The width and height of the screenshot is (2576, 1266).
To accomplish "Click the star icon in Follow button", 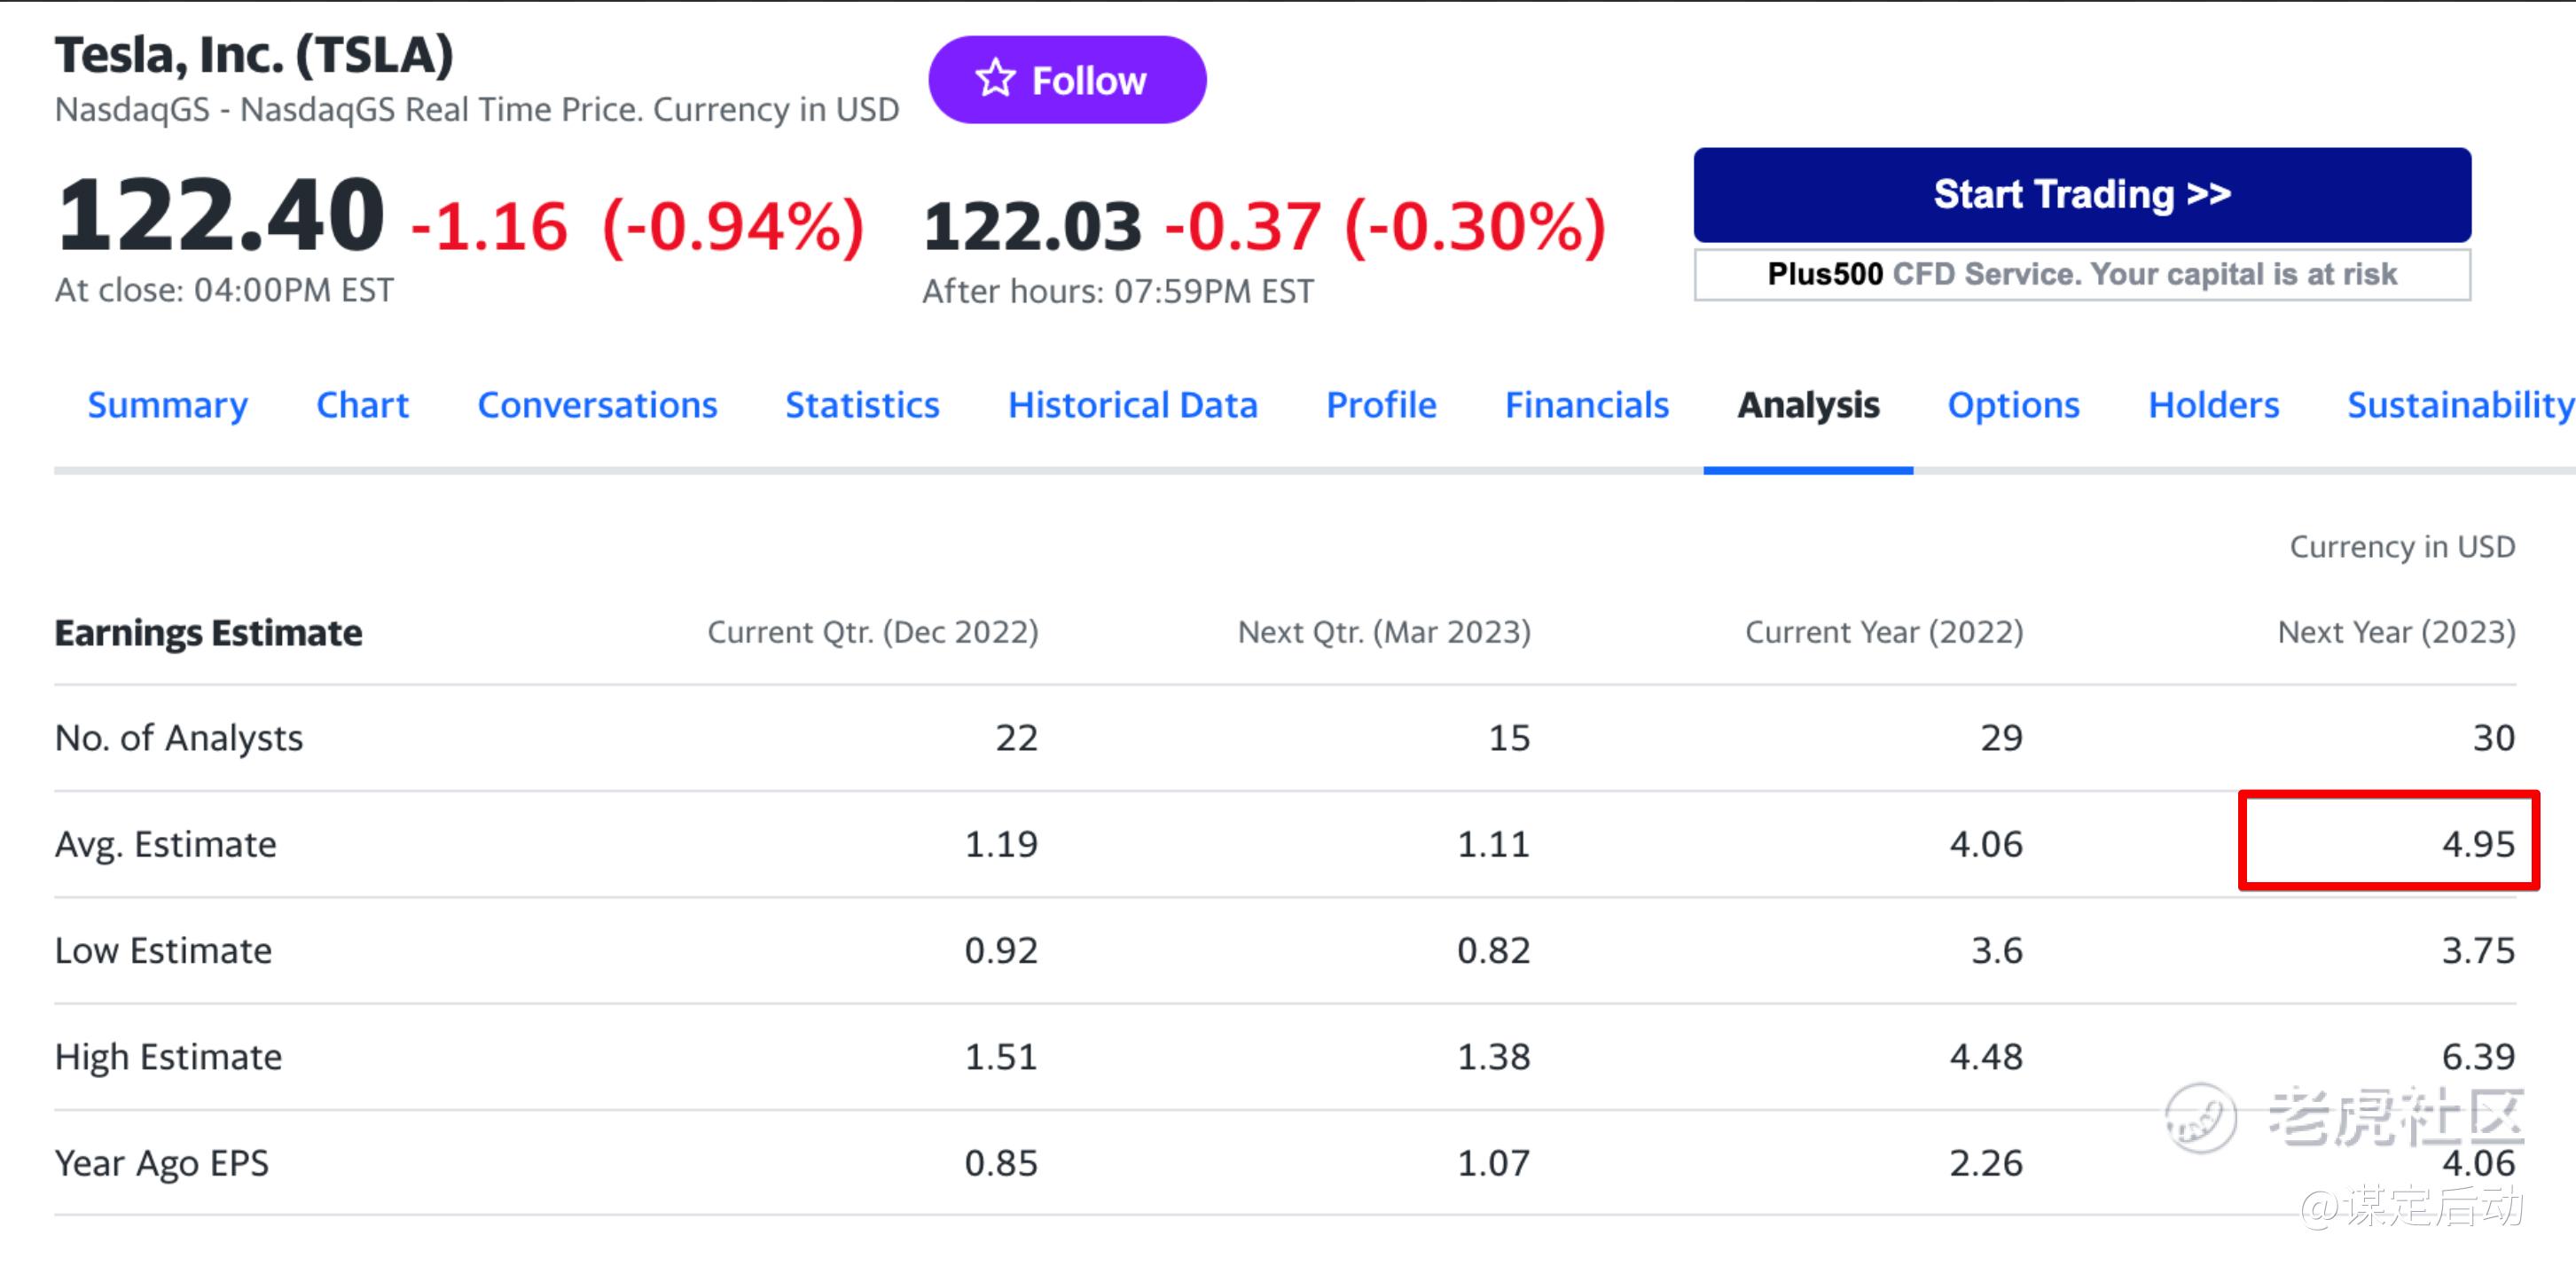I will pos(994,79).
